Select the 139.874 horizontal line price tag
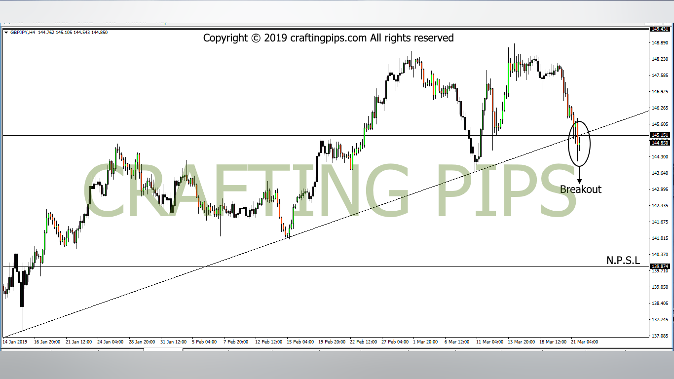The image size is (674, 379). [x=660, y=266]
